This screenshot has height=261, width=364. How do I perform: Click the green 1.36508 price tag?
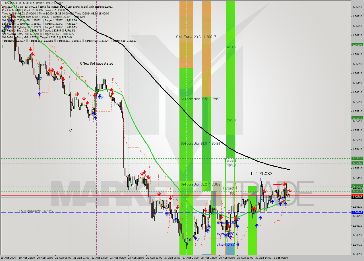(357, 45)
